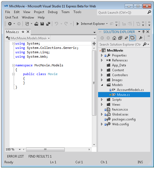The width and height of the screenshot is (154, 169).
Task: Collapse the using directives block
Action: (13, 43)
